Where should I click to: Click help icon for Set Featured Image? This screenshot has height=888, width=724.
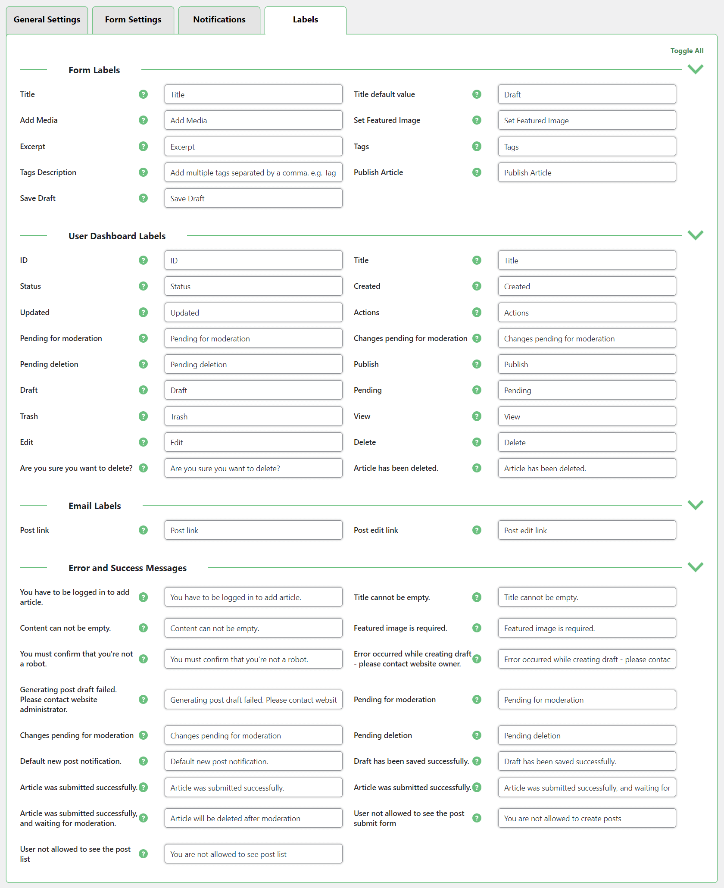[x=477, y=120]
